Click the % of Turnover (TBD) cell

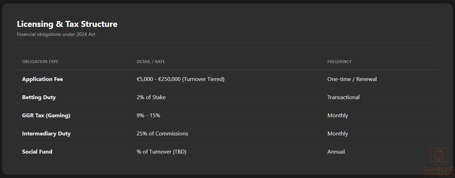coord(161,152)
